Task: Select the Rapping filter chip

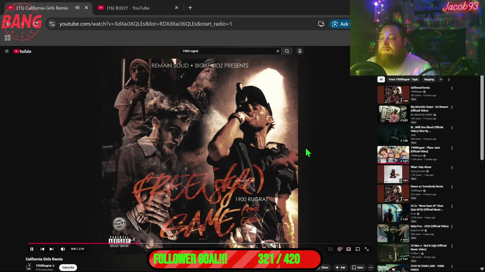Action: click(429, 79)
